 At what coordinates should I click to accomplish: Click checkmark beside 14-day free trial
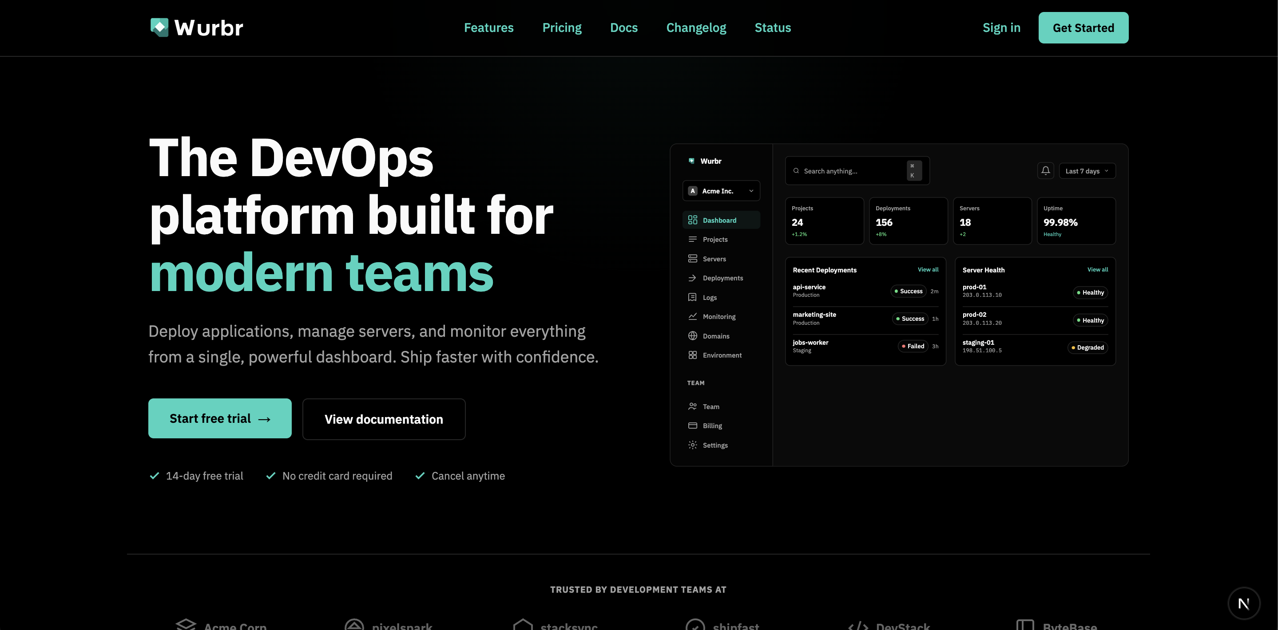(x=155, y=476)
